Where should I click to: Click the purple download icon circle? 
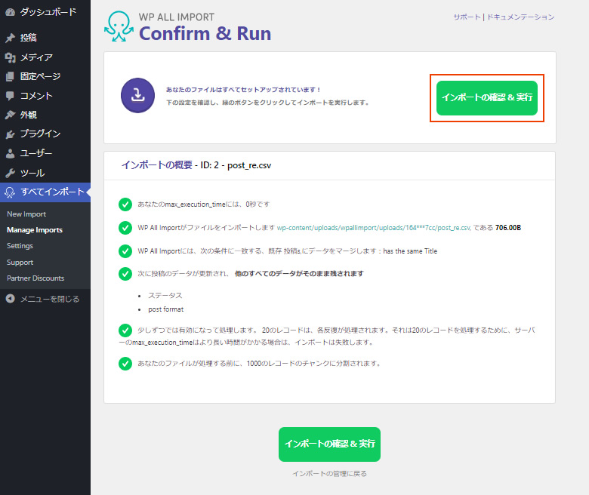pos(137,96)
